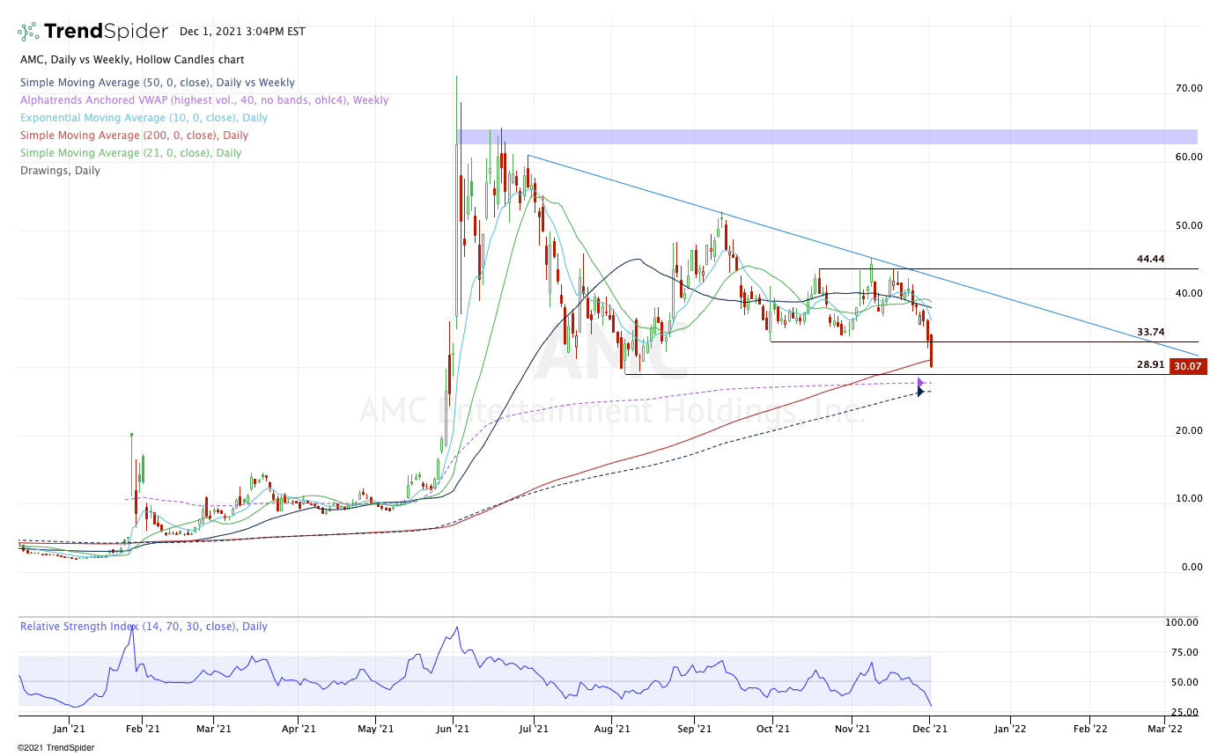
Task: Click 20.00 on the price axis
Action: (1189, 431)
